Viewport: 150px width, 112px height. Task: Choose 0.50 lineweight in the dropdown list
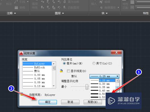98,94
